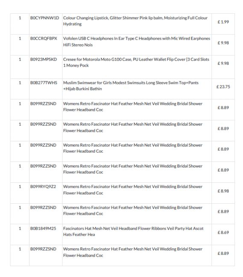243x277 pixels.
Task: Click the Fascinators Hat Mesh Net Veil description
Action: (133, 231)
